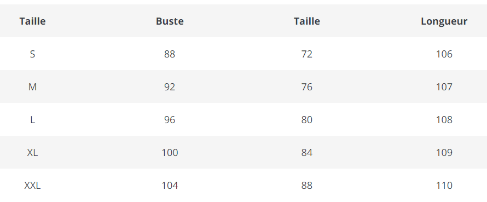Screen dimensions: 487x202
Task: Select the L size cell
Action: click(32, 120)
